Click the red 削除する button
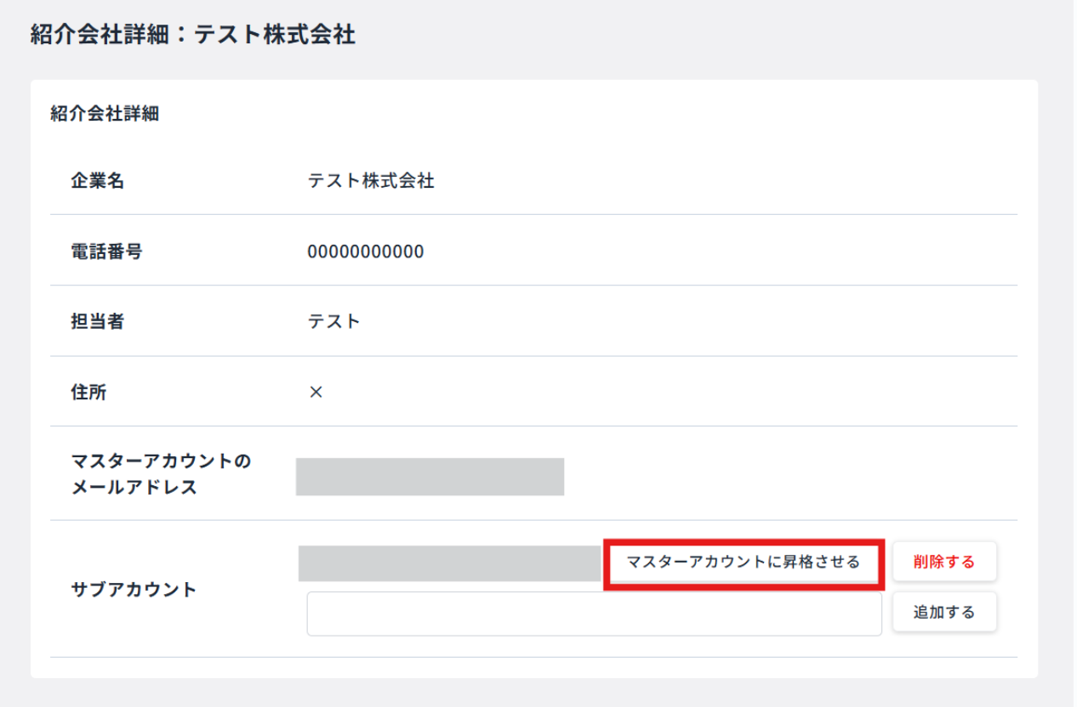Image resolution: width=1077 pixels, height=707 pixels. coord(944,561)
